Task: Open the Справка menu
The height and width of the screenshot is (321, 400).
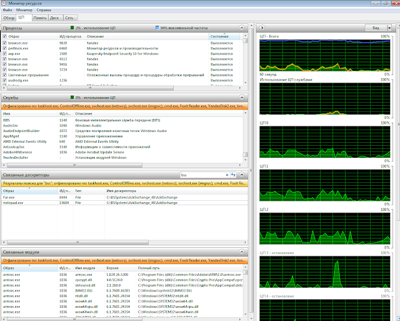Action: click(44, 10)
